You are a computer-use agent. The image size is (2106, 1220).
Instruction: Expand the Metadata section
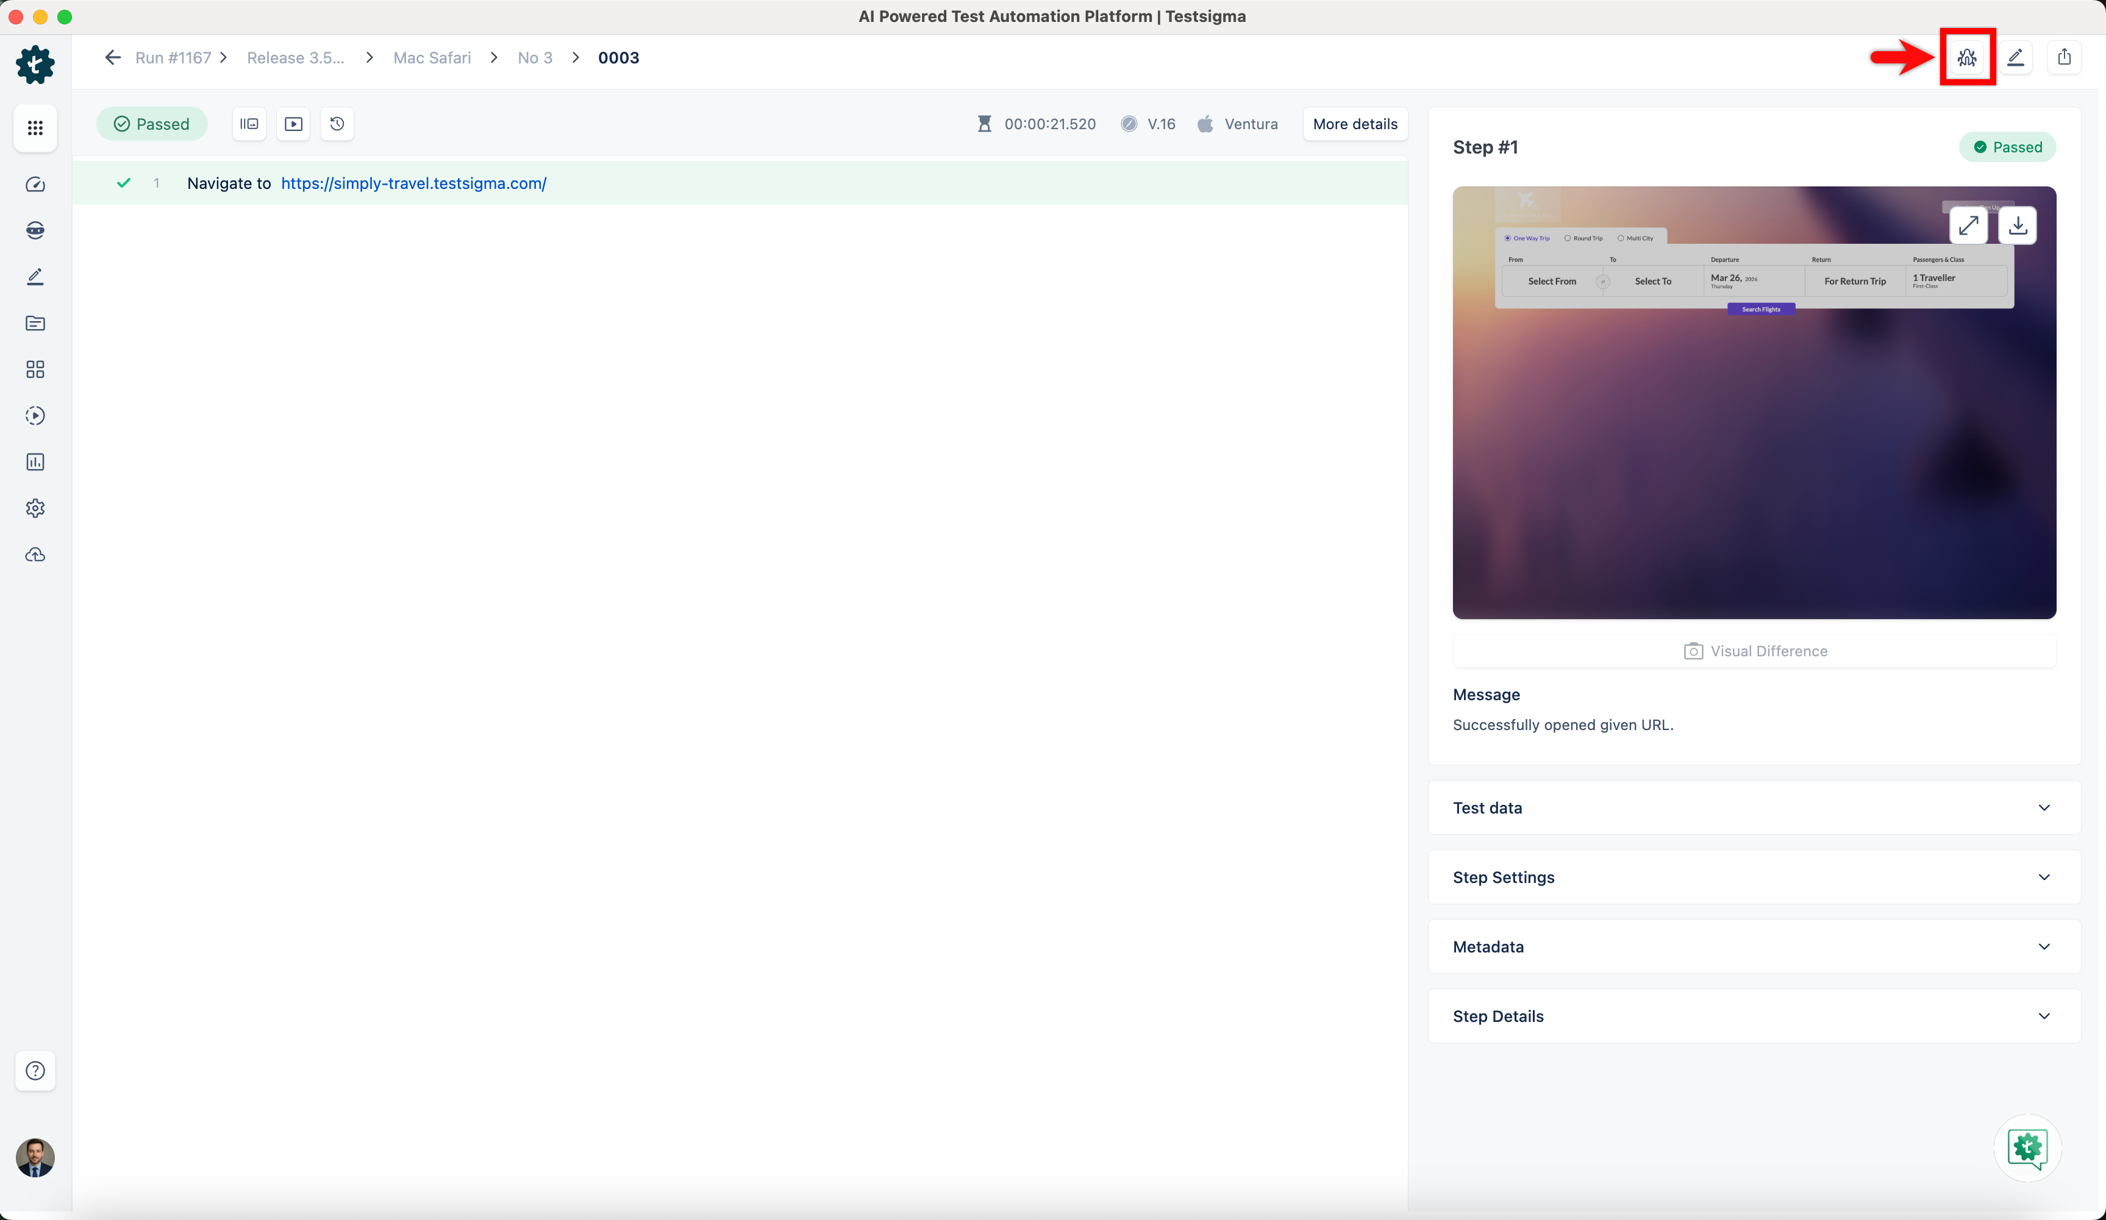[x=1752, y=946]
